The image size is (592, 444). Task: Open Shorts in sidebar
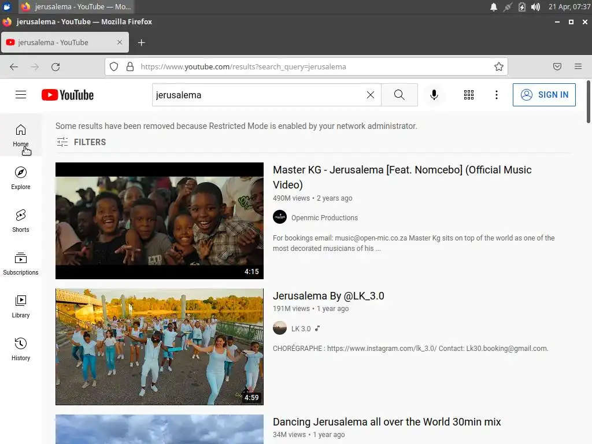pyautogui.click(x=21, y=220)
